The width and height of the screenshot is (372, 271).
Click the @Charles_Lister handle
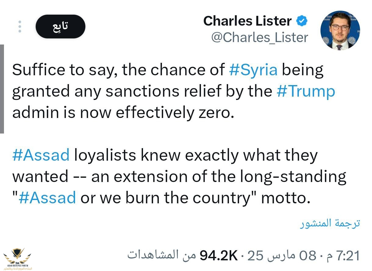click(259, 37)
